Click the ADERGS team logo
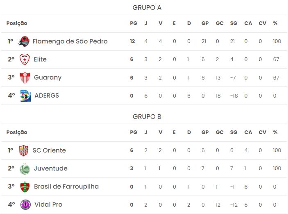 [x=25, y=96]
